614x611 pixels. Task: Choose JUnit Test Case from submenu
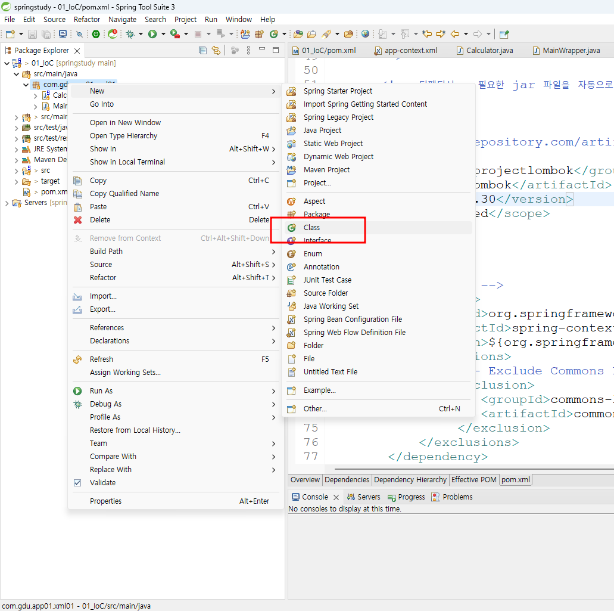tap(378, 280)
